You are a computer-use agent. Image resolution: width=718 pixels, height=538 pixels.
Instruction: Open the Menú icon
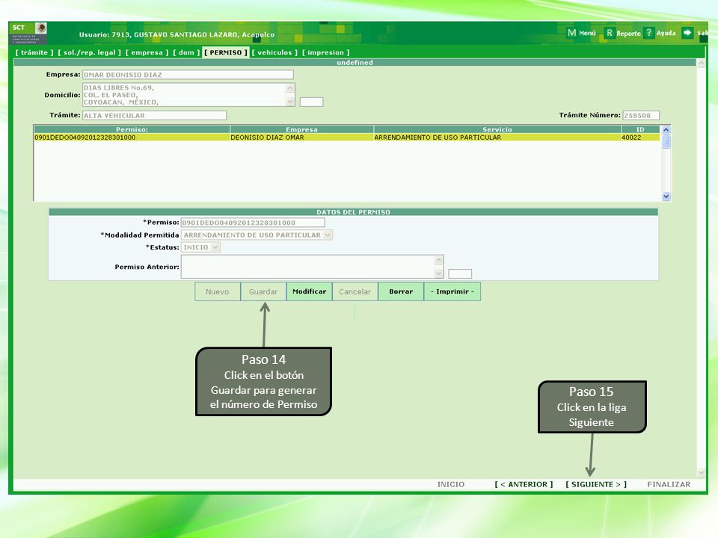(571, 33)
